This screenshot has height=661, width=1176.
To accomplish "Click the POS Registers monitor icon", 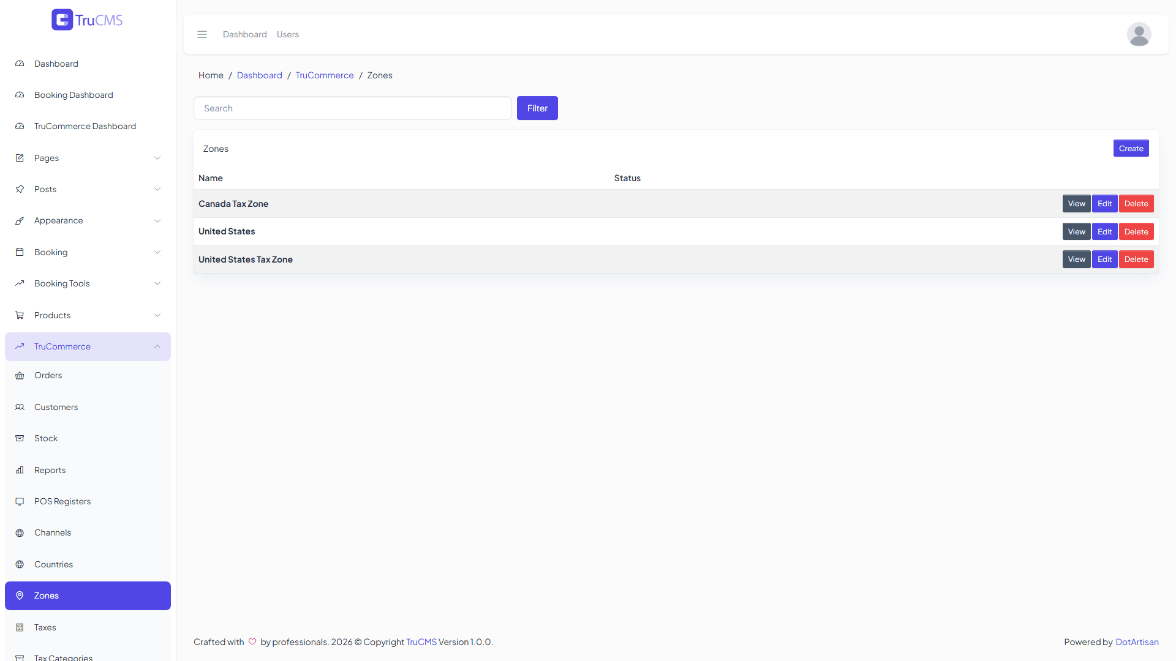I will (x=20, y=501).
